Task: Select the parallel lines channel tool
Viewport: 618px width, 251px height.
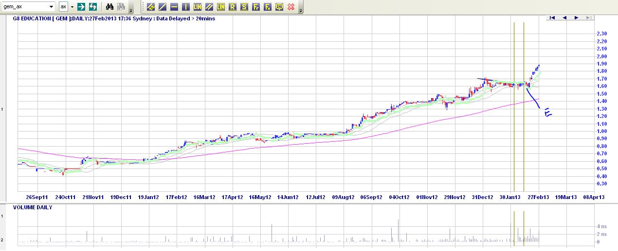Action: click(x=209, y=7)
